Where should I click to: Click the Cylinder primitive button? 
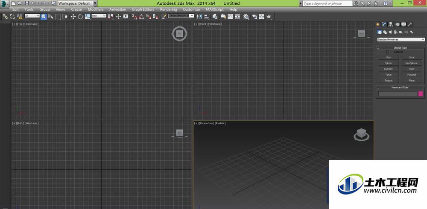389,69
